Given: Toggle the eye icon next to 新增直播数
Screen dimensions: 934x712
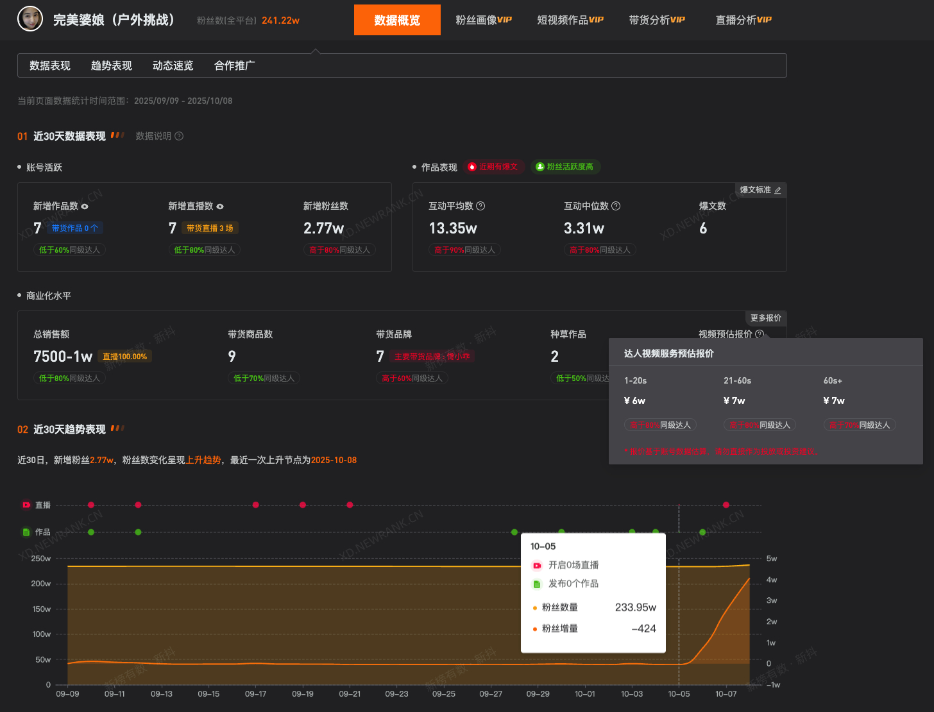Looking at the screenshot, I should coord(220,207).
